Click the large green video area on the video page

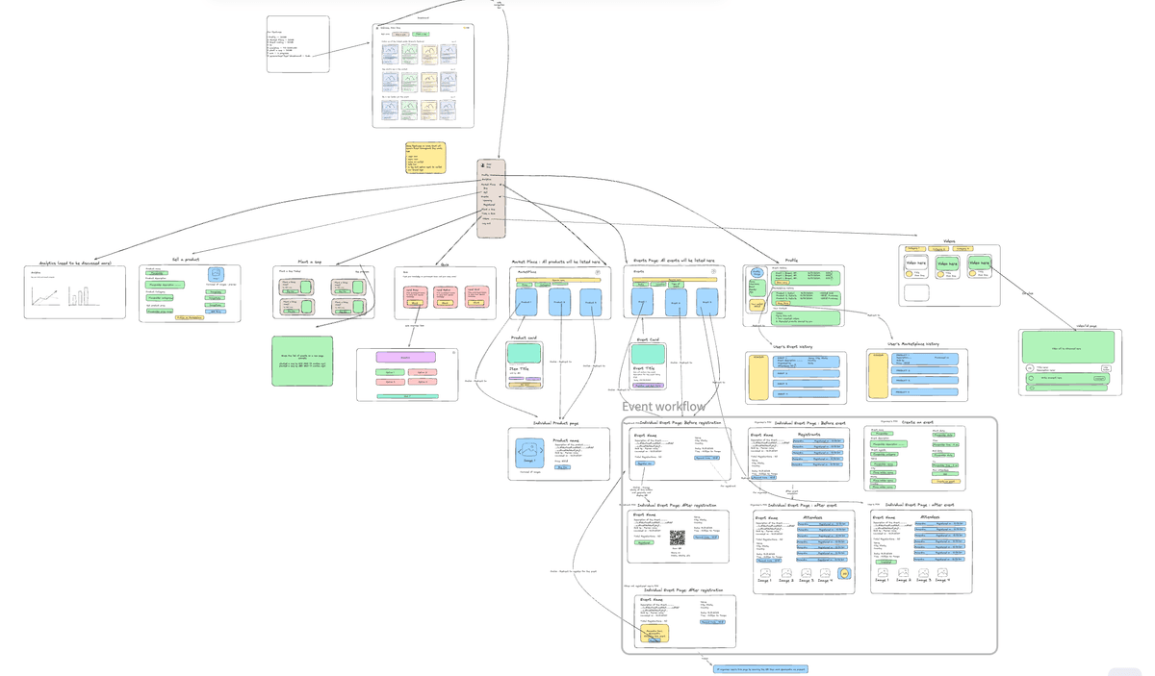pyautogui.click(x=1067, y=346)
